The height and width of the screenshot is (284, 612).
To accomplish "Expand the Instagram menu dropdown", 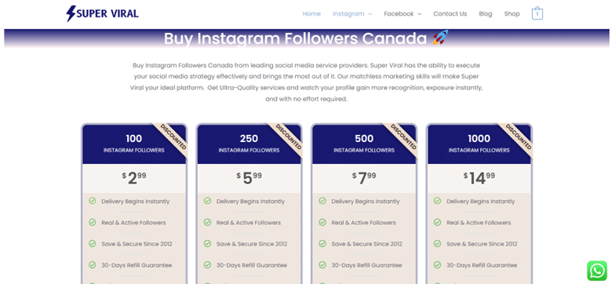I will (x=352, y=13).
